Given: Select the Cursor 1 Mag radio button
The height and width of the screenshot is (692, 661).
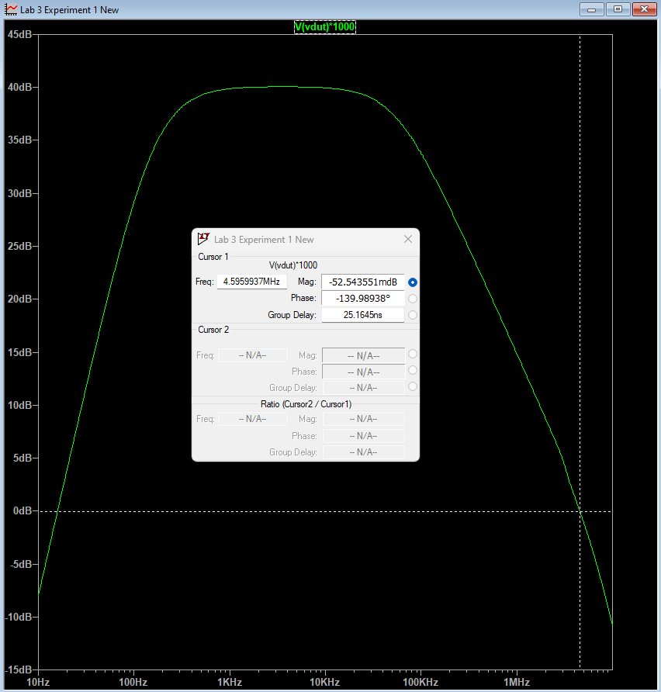Looking at the screenshot, I should 413,282.
